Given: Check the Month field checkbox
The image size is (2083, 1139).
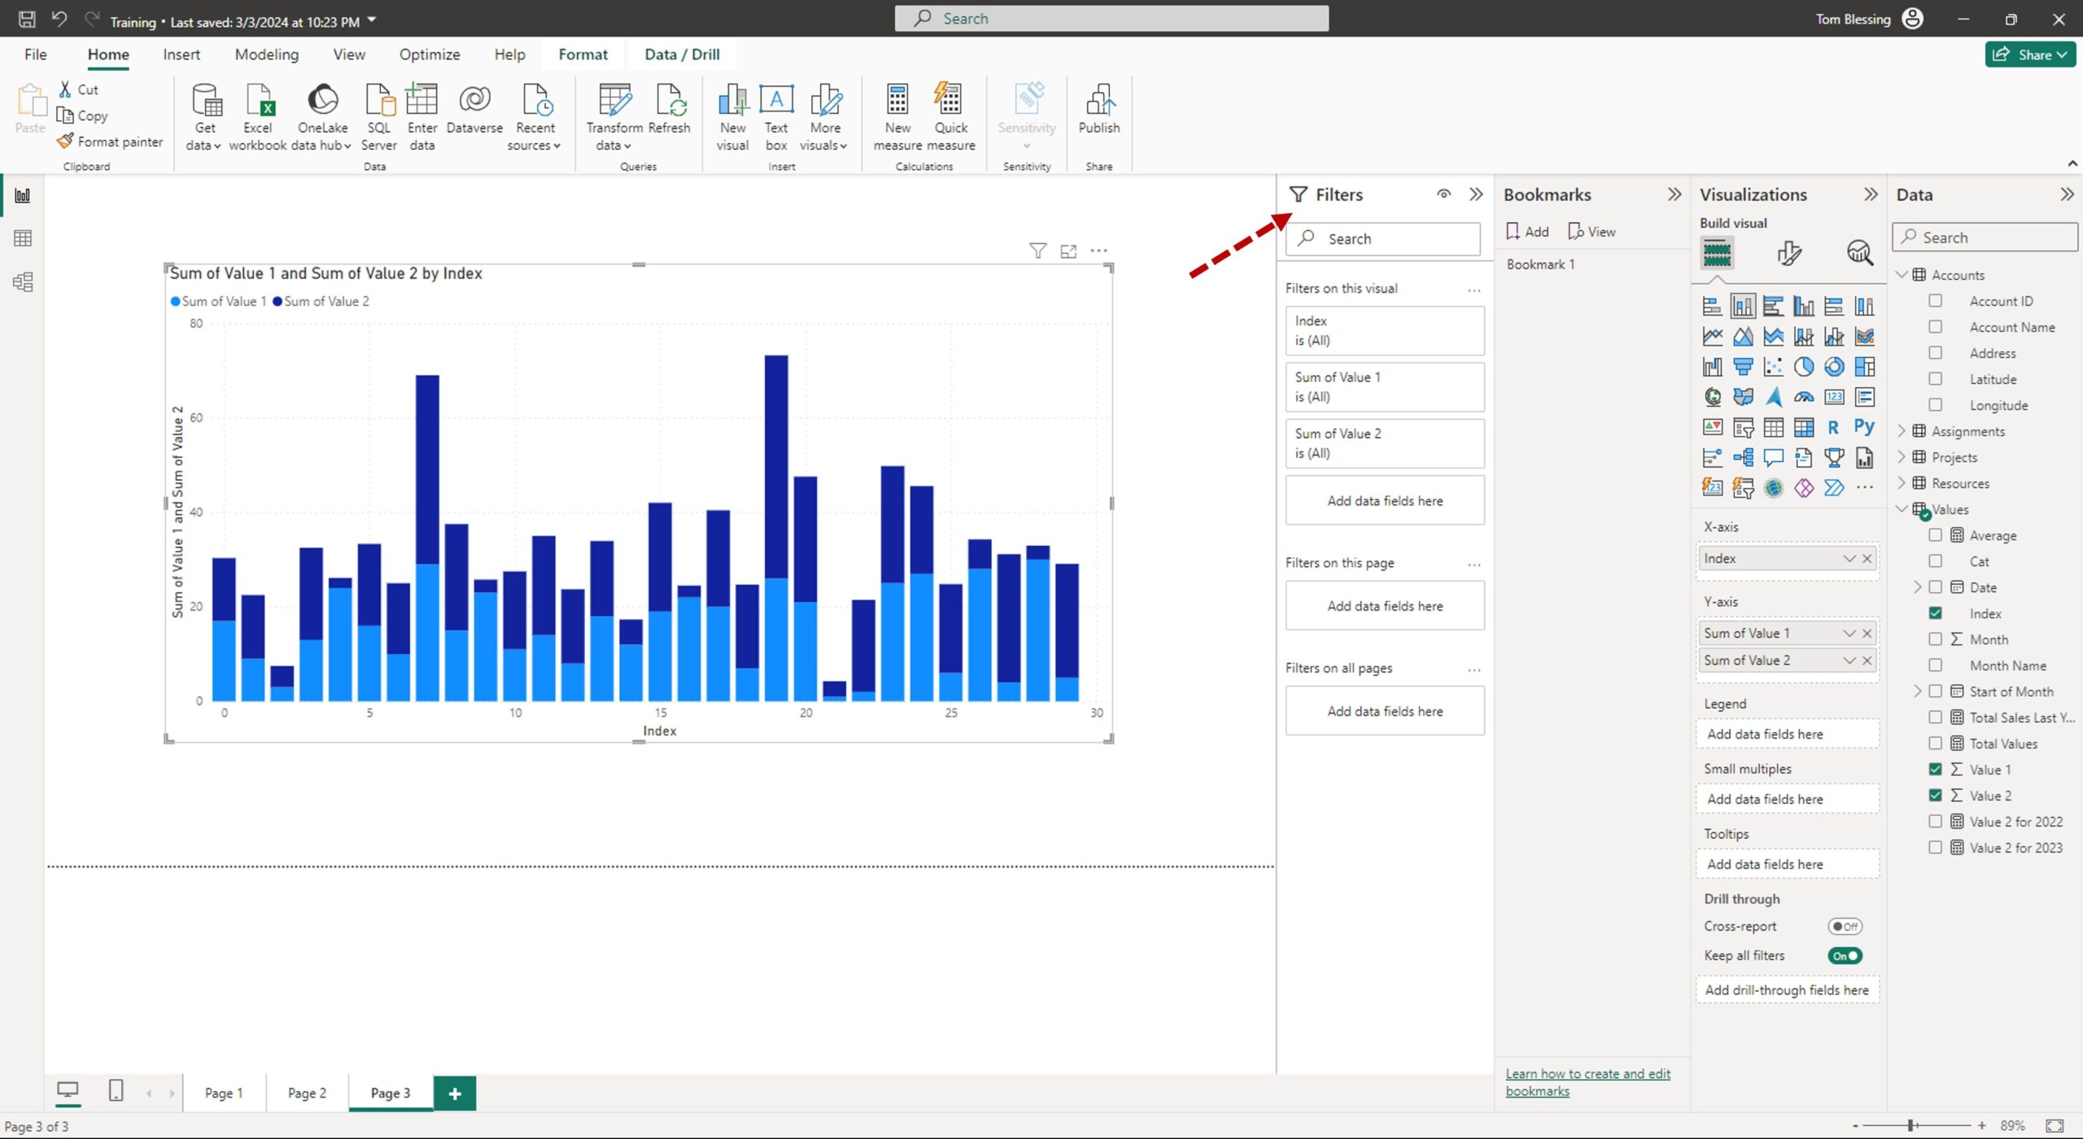Looking at the screenshot, I should [1937, 639].
